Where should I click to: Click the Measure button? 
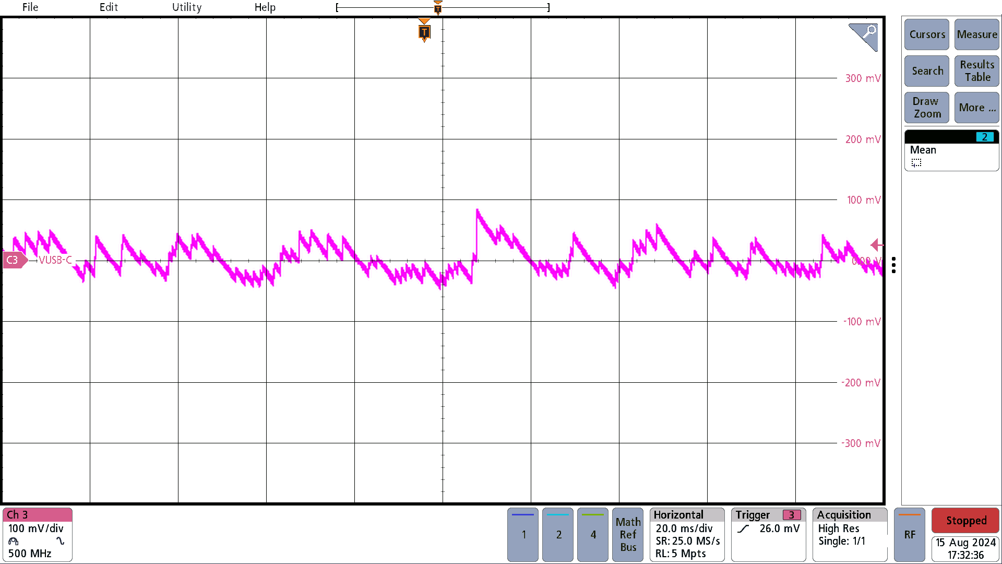pos(976,34)
